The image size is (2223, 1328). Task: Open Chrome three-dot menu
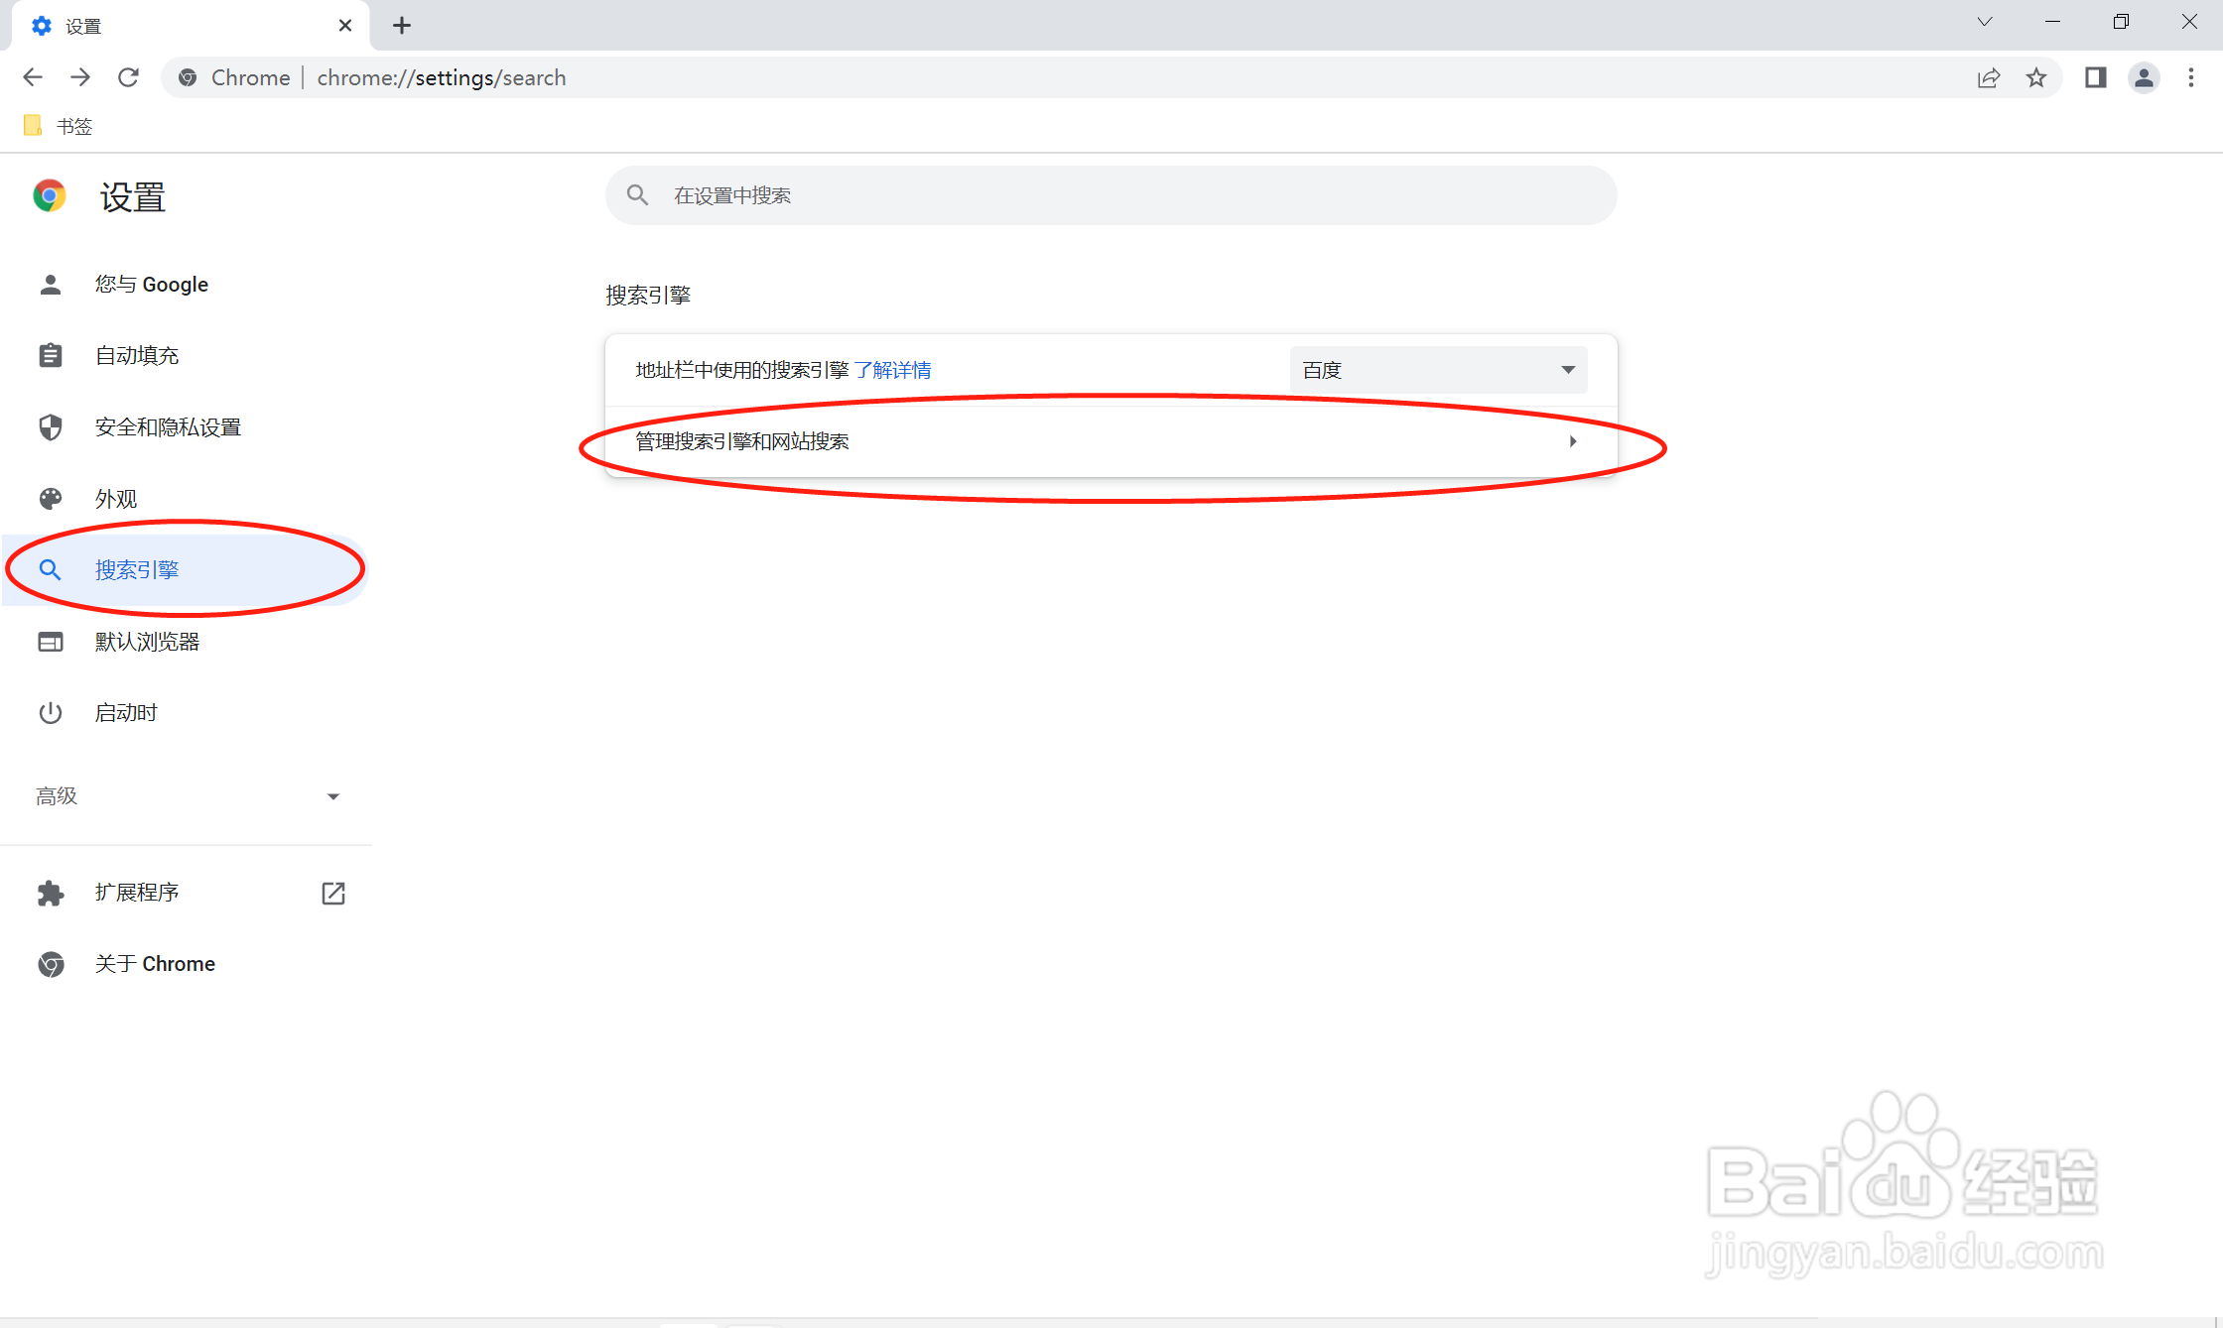pos(2191,77)
